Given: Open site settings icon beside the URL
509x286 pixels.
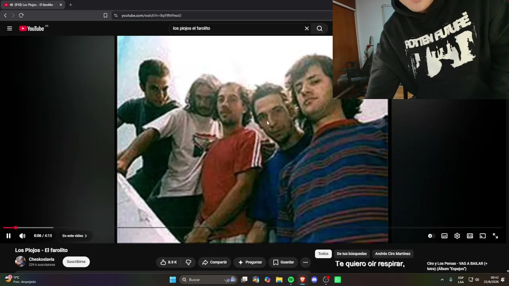Looking at the screenshot, I should coord(116,15).
